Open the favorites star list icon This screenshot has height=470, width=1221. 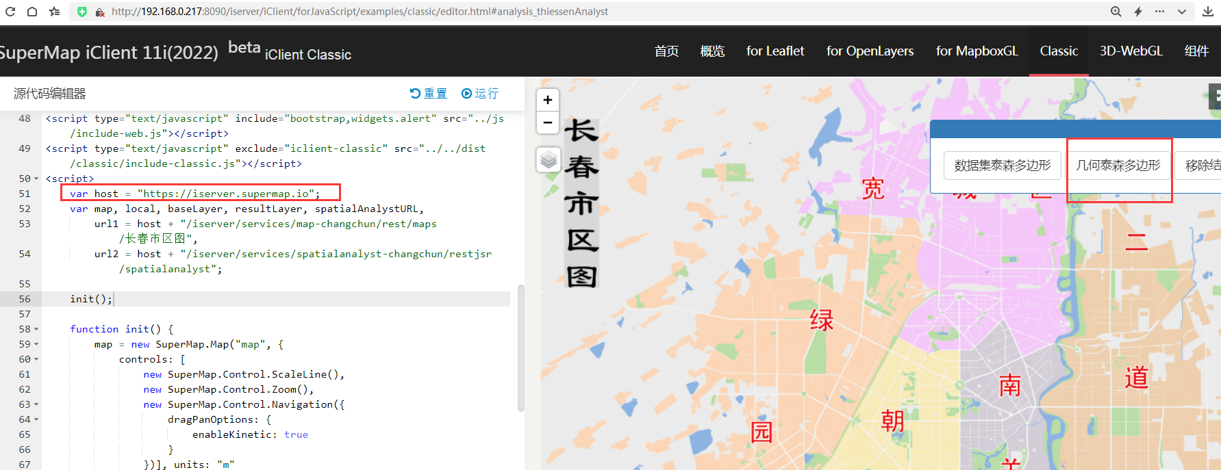click(54, 12)
